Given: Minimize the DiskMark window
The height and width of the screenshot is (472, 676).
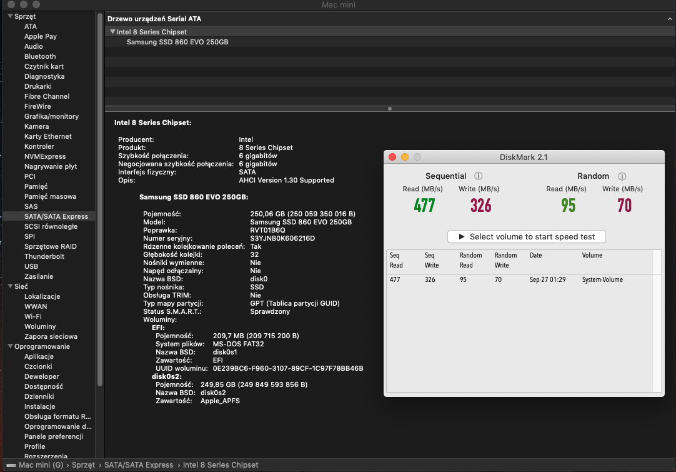Looking at the screenshot, I should tap(405, 157).
